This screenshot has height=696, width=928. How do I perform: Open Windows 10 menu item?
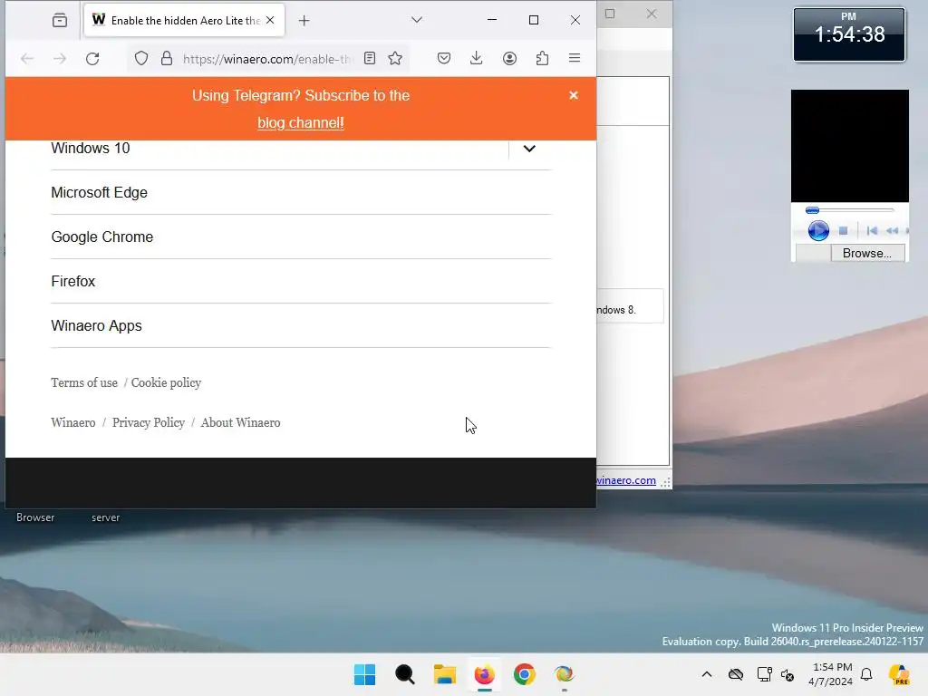click(x=91, y=148)
